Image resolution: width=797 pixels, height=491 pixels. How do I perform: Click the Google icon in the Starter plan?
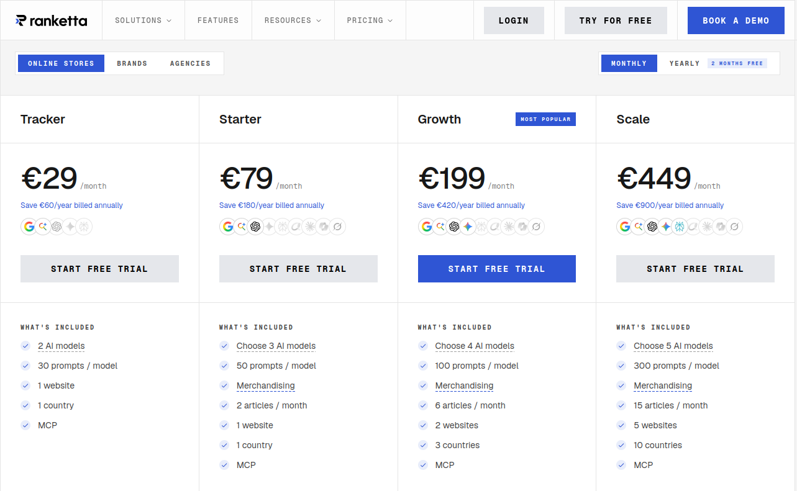point(228,227)
